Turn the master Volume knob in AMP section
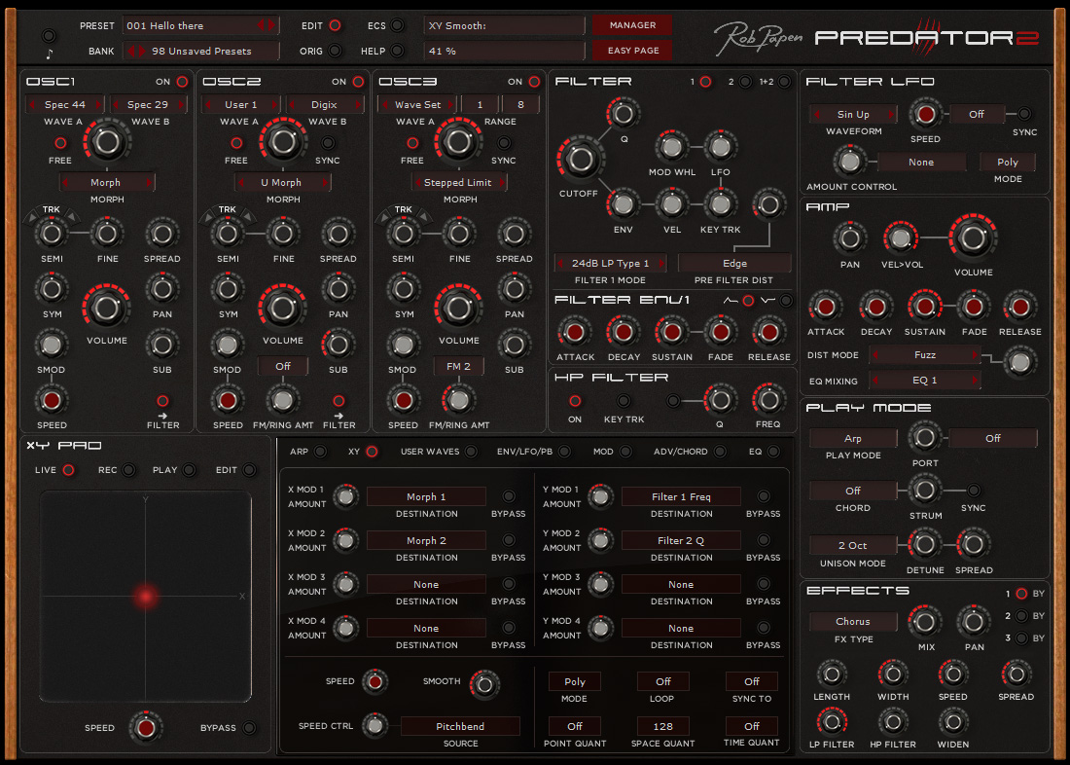Viewport: 1070px width, 765px height. click(x=973, y=237)
